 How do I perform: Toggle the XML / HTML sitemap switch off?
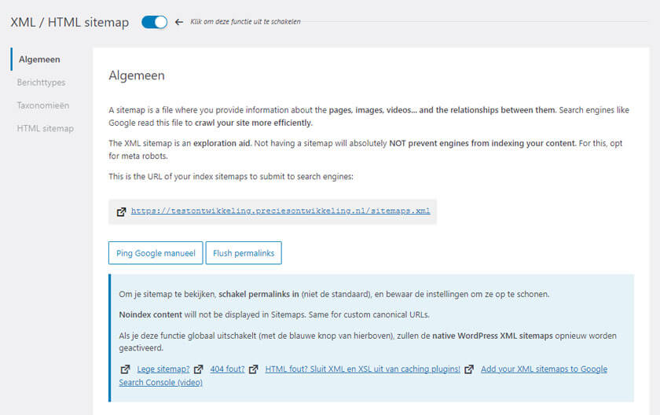[154, 22]
